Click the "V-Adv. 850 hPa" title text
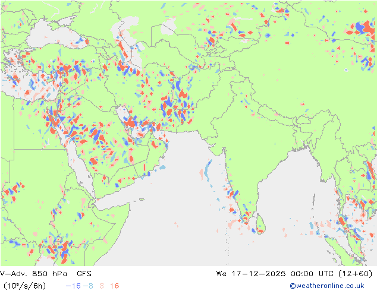Viewport: 377px width, 291px height. pos(33,273)
